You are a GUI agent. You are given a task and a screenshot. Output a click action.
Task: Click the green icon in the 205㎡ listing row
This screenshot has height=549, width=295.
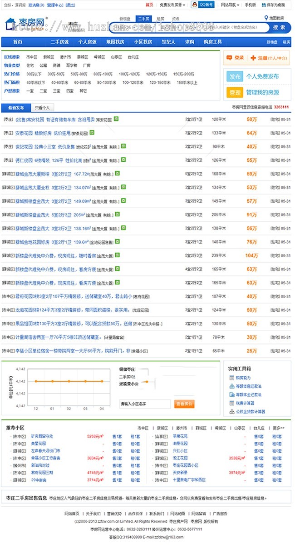[117, 215]
